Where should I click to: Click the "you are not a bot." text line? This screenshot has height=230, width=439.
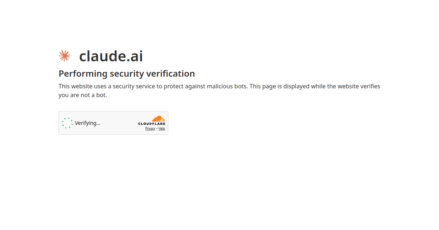click(83, 95)
